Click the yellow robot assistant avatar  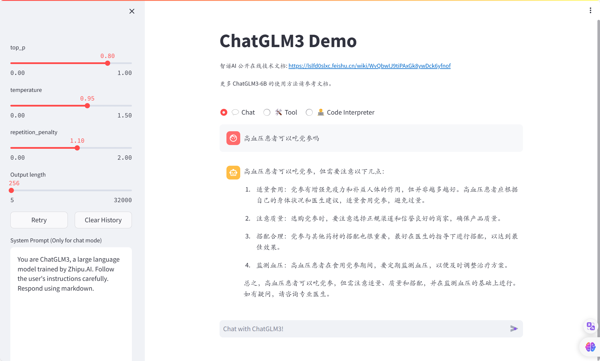tap(233, 173)
